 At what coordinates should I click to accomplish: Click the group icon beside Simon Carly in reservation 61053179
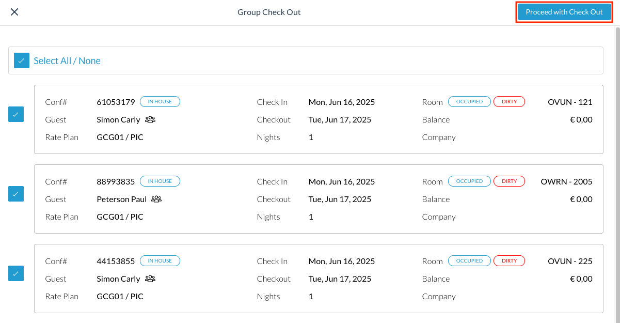coord(149,119)
